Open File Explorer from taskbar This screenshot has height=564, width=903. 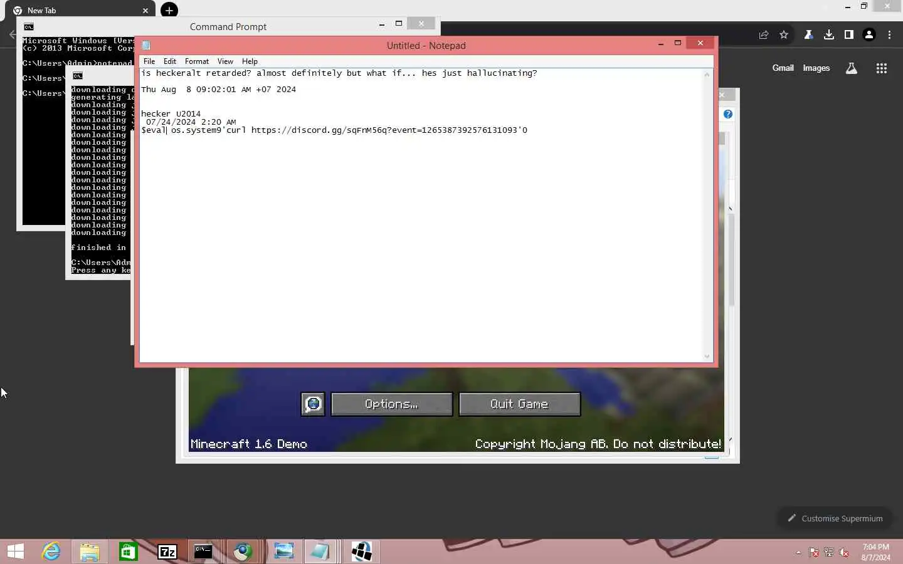click(x=90, y=551)
